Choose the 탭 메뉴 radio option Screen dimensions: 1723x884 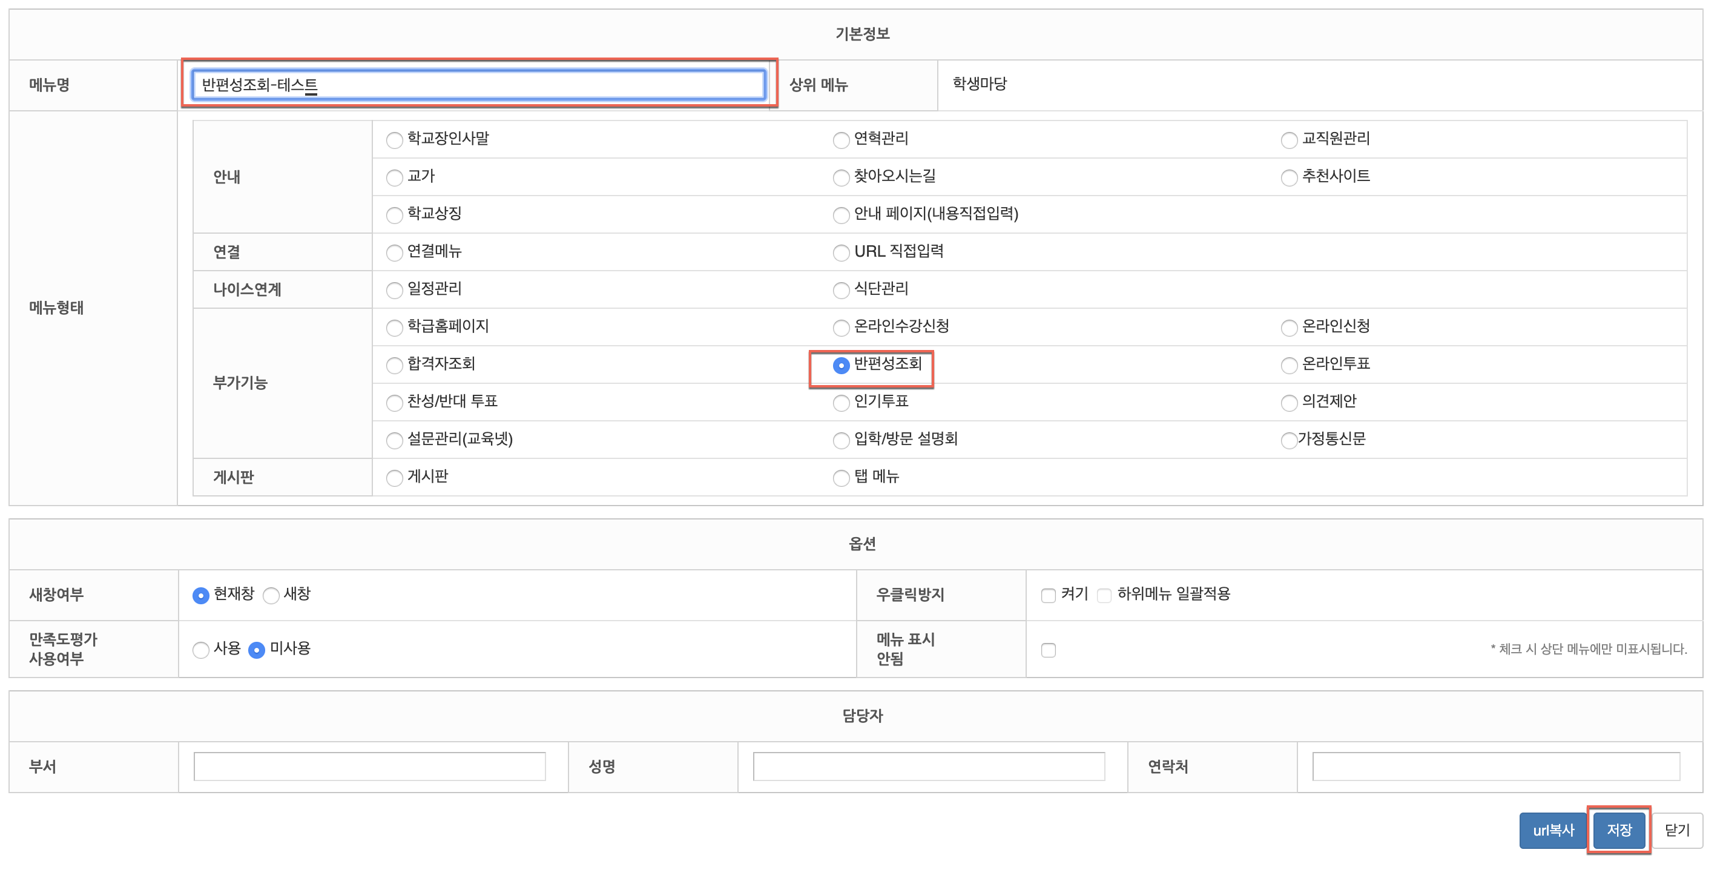[841, 478]
